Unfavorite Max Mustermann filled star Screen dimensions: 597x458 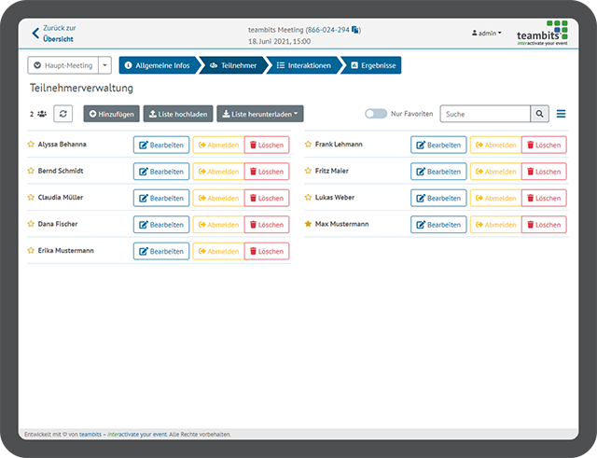(308, 224)
